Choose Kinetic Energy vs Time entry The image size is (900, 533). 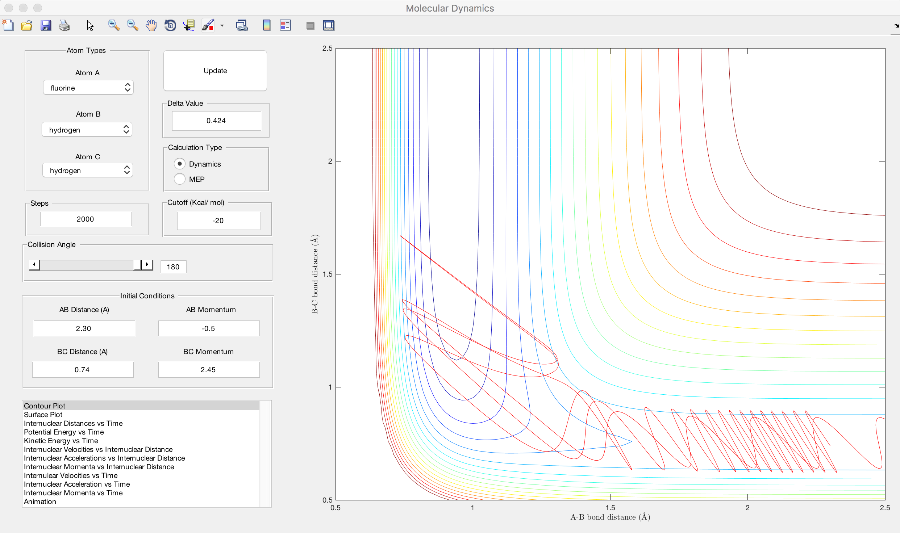pos(61,441)
